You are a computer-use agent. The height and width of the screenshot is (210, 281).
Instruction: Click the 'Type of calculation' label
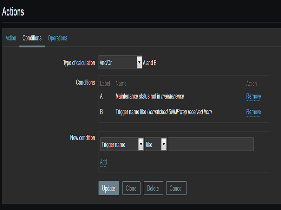pos(79,63)
